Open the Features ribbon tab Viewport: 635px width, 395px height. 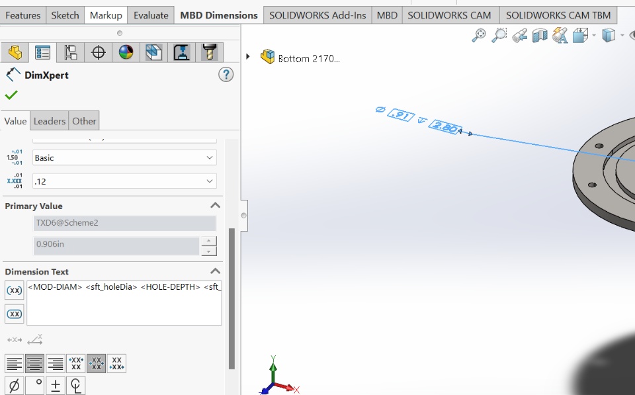(x=23, y=15)
